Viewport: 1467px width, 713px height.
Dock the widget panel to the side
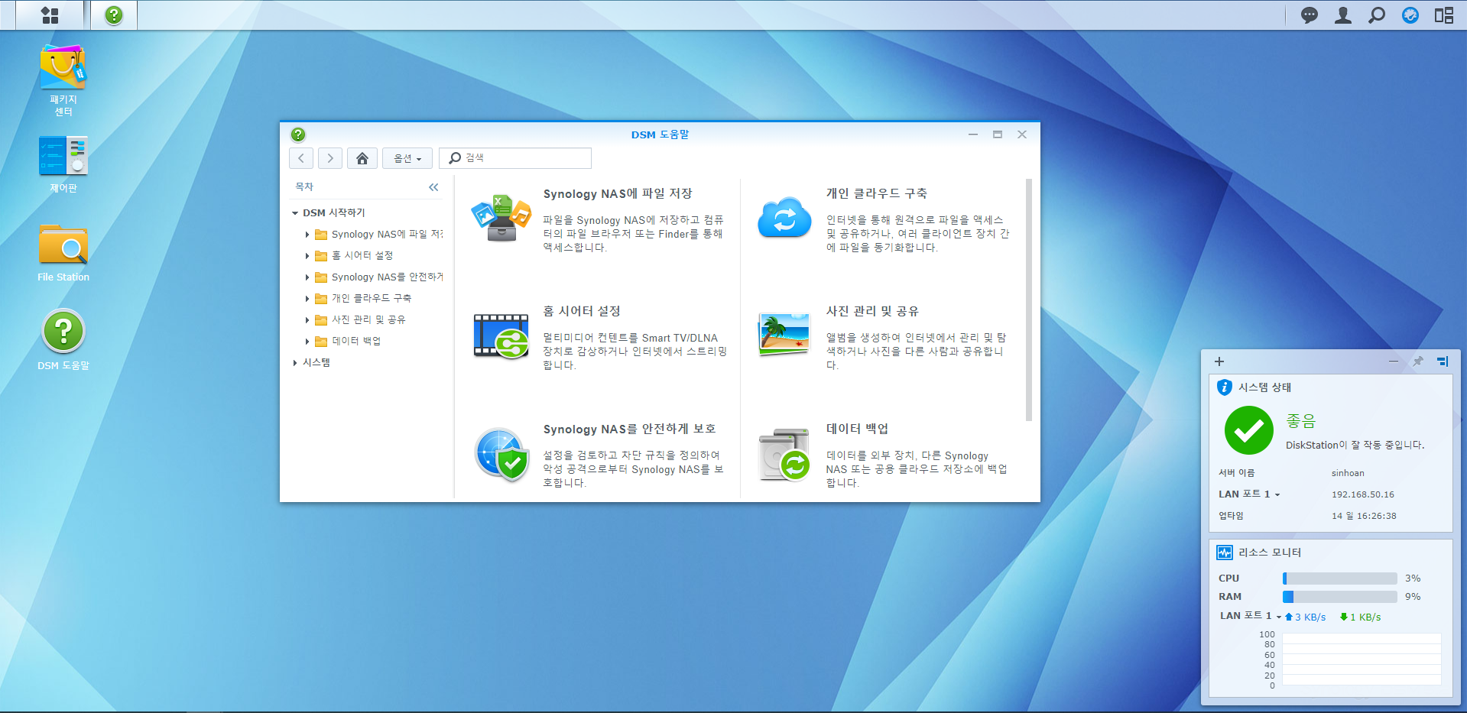pos(1443,361)
